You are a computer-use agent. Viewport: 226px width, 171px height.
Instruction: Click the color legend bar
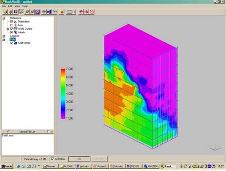tap(63, 94)
